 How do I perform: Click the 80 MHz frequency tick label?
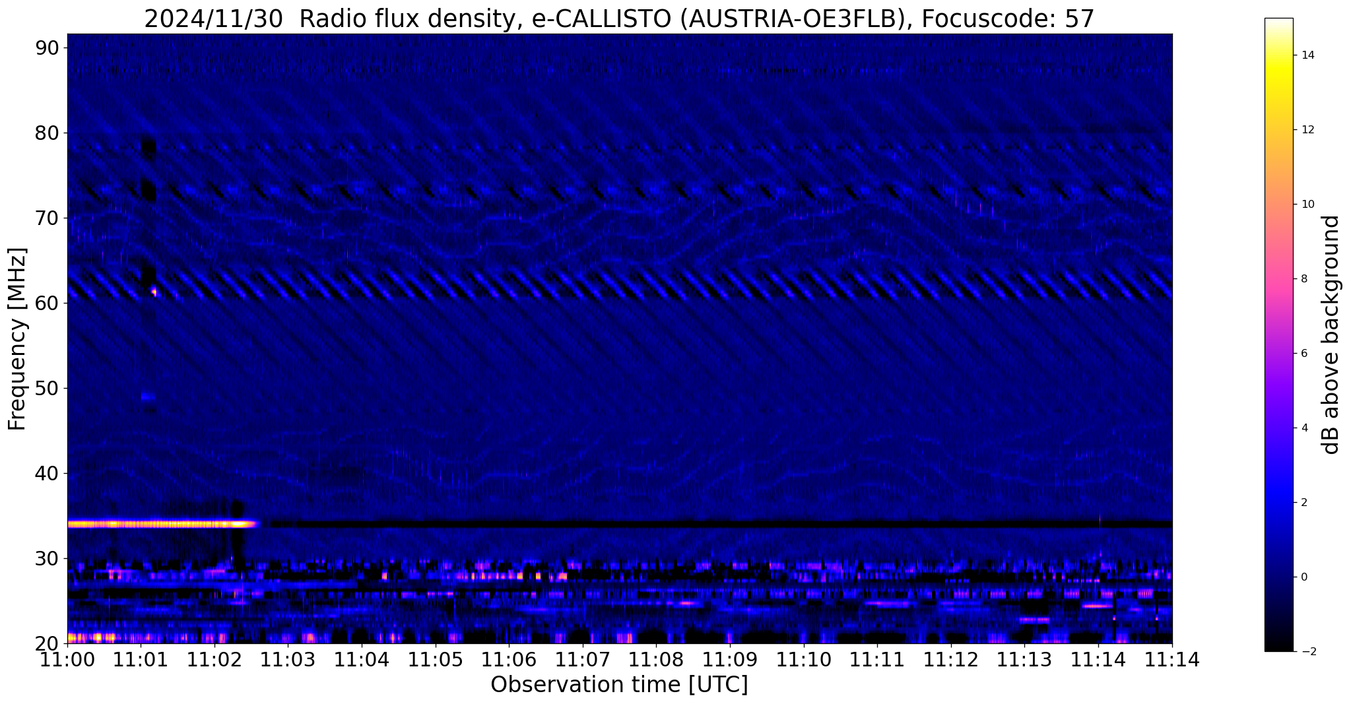(47, 133)
